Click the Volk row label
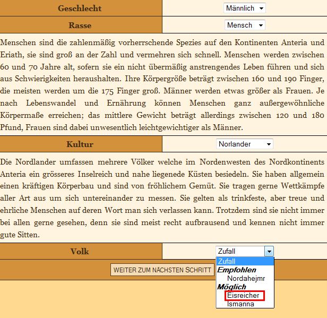Image resolution: width=327 pixels, height=318 pixels. pos(80,251)
